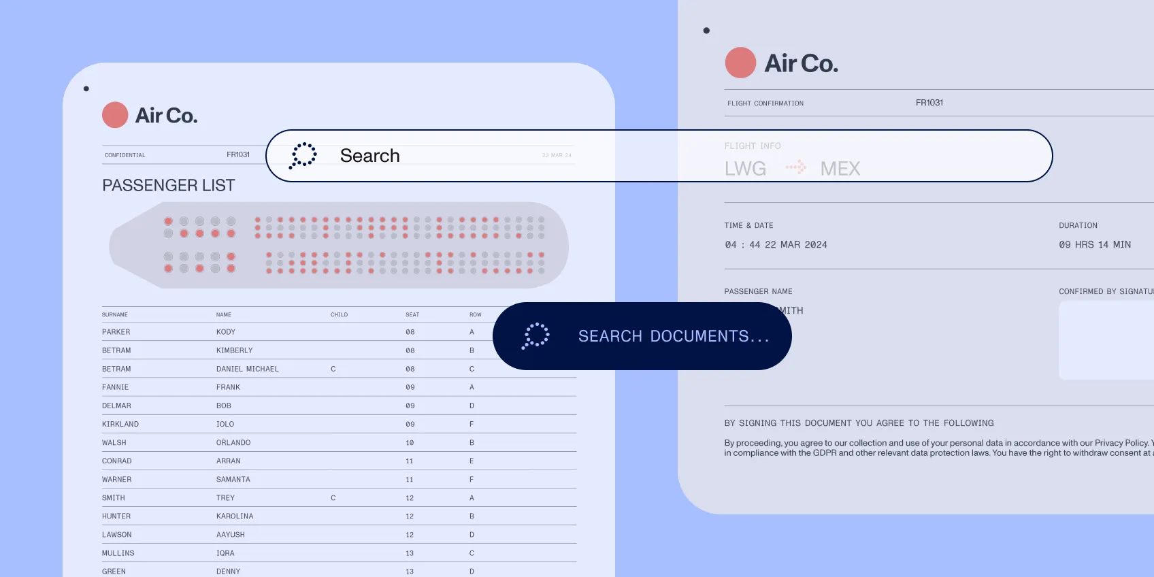Click the KIRKLAND surname cell

[x=120, y=424]
